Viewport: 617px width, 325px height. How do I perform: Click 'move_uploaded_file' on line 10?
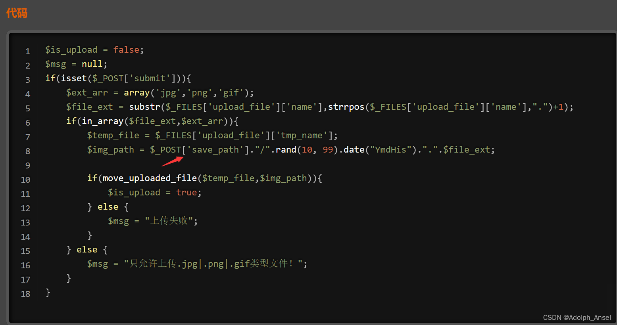(150, 178)
